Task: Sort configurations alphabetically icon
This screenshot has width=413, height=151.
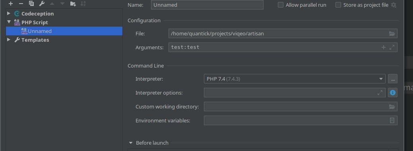Action: pyautogui.click(x=83, y=4)
